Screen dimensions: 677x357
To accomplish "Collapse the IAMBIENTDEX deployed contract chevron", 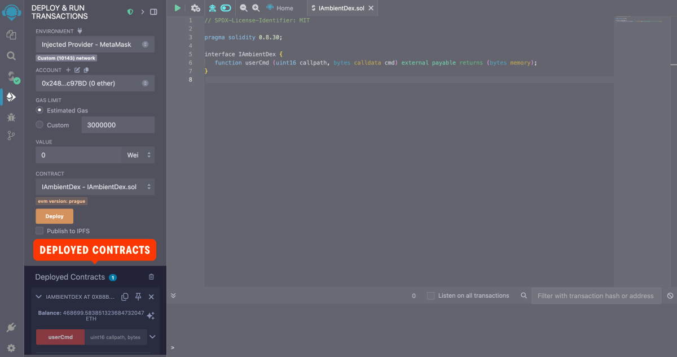I will 39,297.
